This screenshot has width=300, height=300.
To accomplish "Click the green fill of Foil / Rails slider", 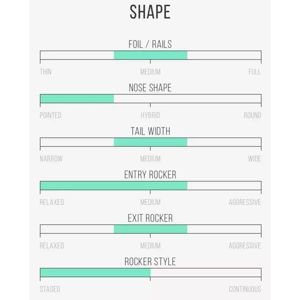I will click(x=150, y=55).
